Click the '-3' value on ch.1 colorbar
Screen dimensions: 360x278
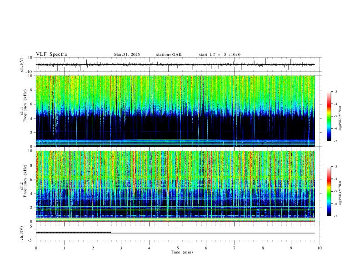335,91
